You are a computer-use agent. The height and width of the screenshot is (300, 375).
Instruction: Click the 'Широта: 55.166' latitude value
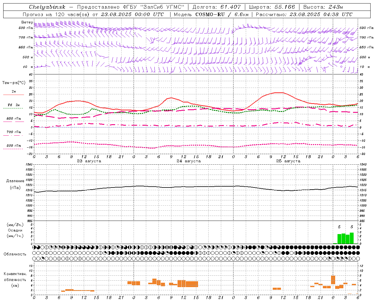point(272,7)
